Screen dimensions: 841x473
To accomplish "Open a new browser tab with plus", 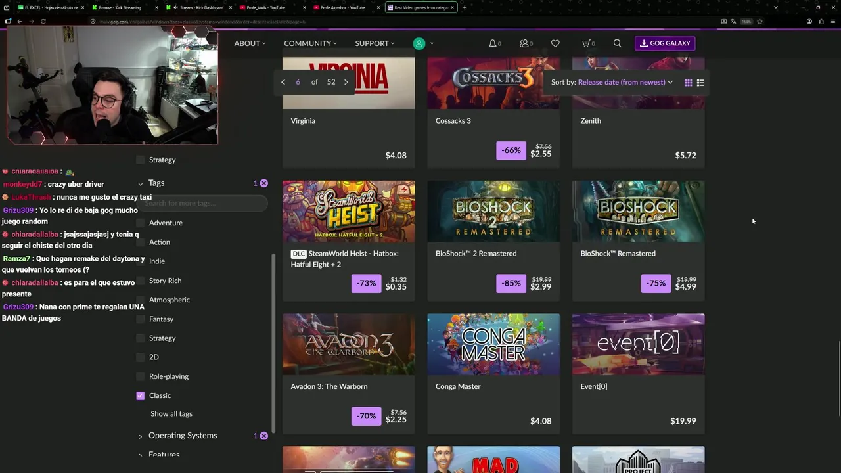I will [x=465, y=7].
